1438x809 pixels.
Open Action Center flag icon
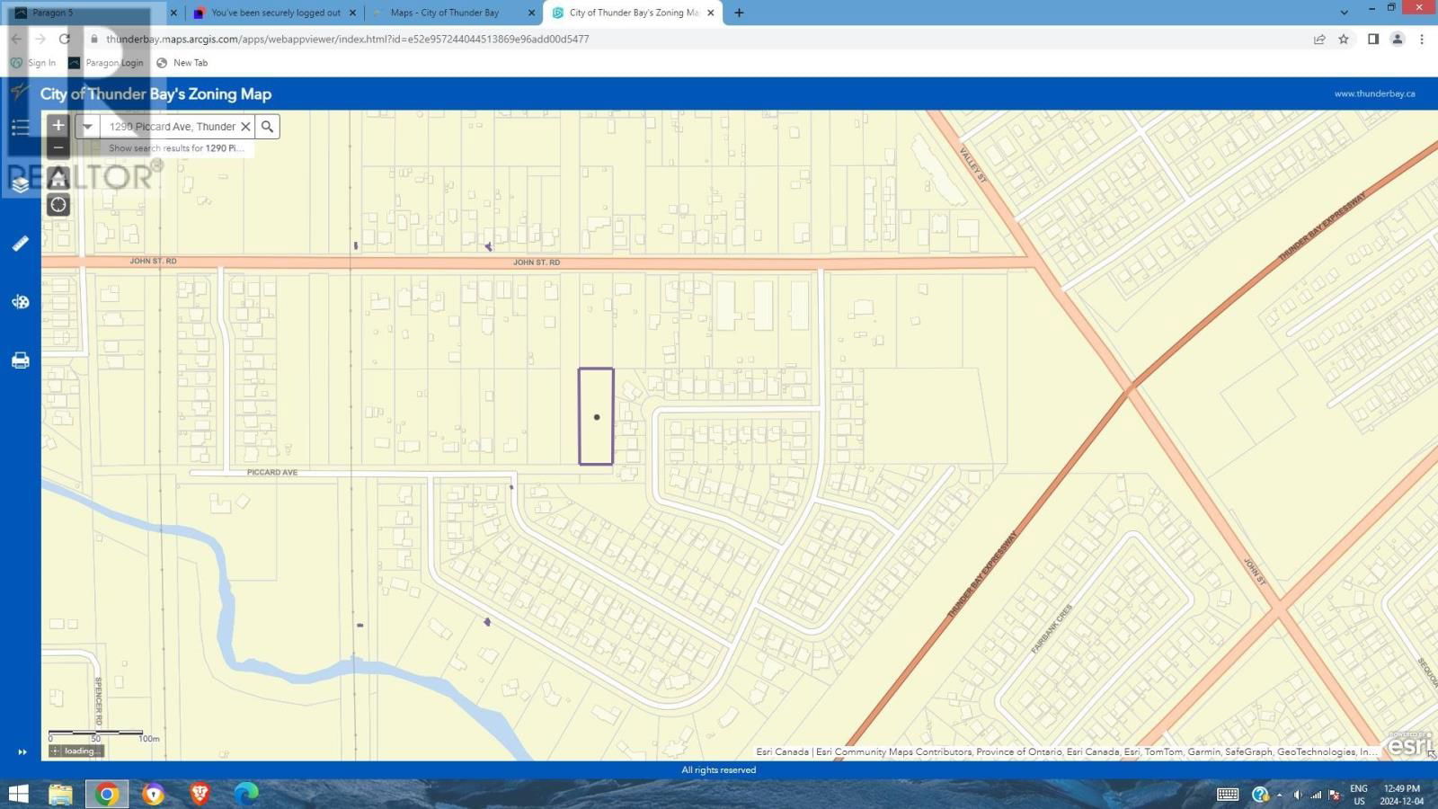pos(1335,795)
